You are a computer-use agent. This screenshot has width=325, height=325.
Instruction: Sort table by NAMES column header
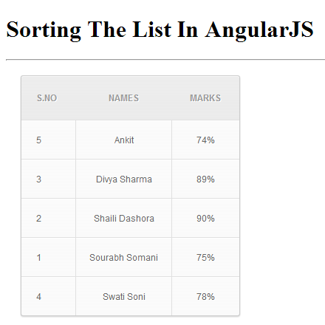click(x=123, y=98)
